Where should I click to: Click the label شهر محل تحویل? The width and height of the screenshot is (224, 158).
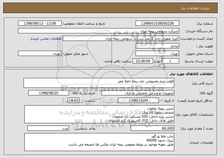coord(76,54)
